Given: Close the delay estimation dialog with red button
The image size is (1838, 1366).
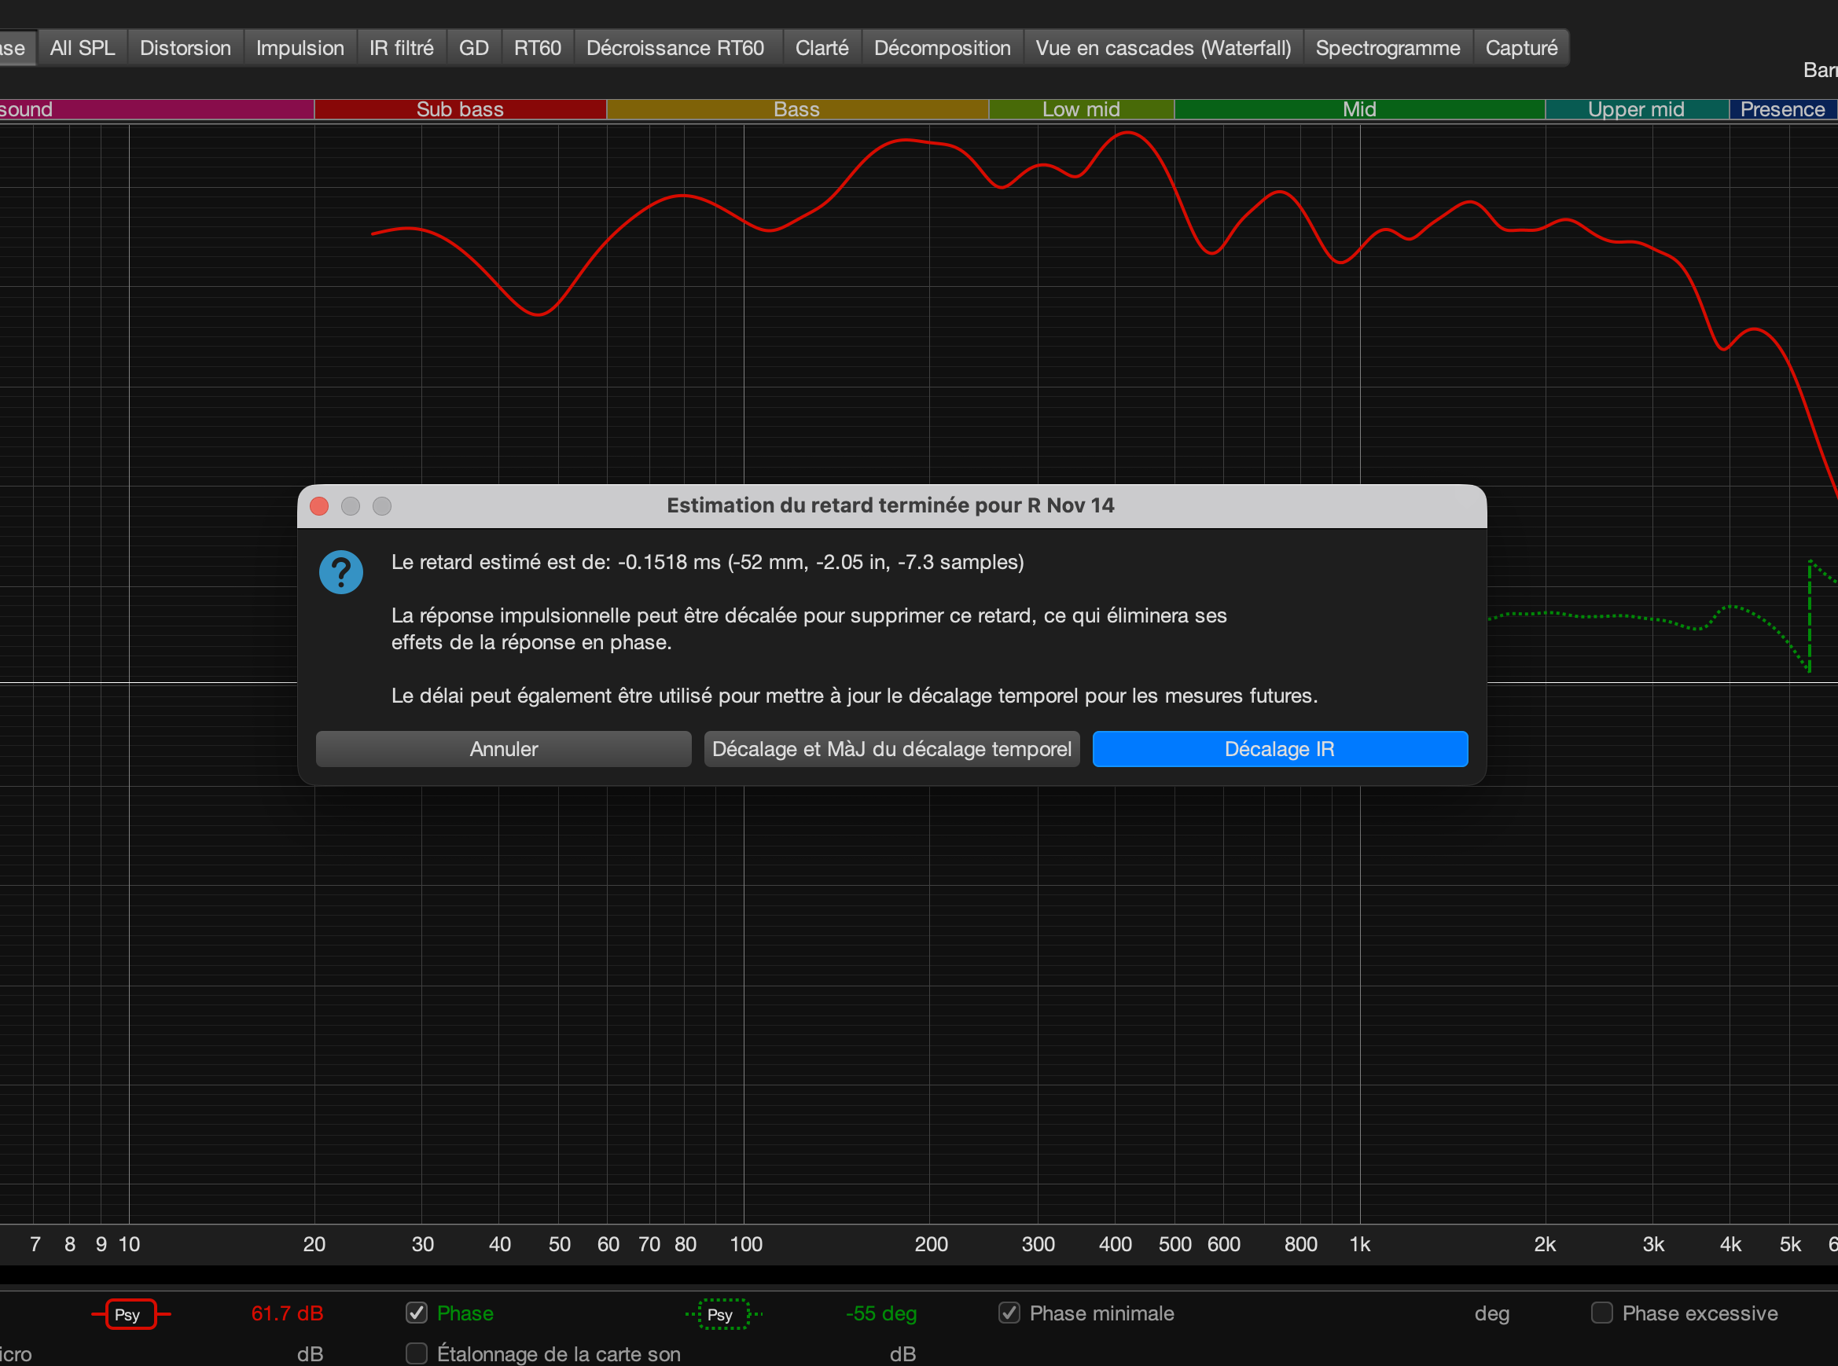Looking at the screenshot, I should coord(319,506).
